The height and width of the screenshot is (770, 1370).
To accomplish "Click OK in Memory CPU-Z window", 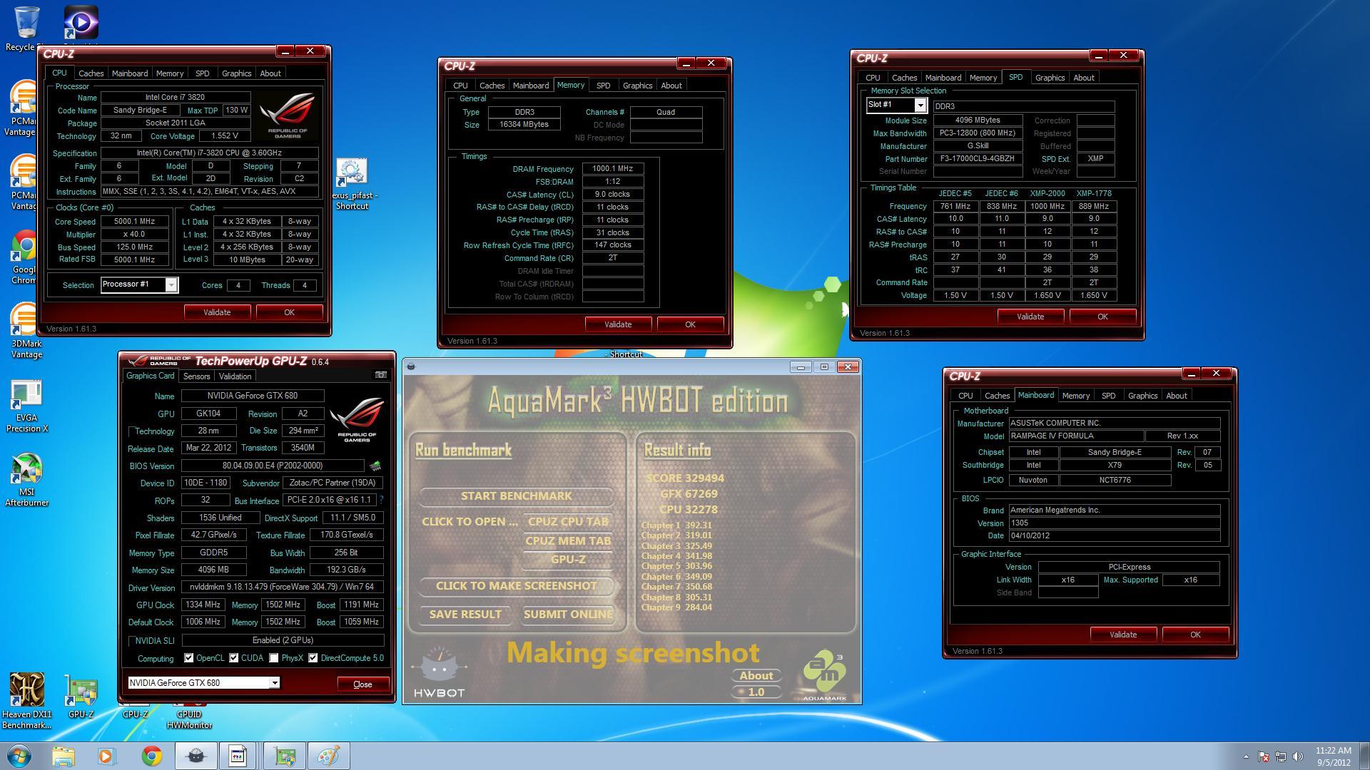I will coord(690,324).
